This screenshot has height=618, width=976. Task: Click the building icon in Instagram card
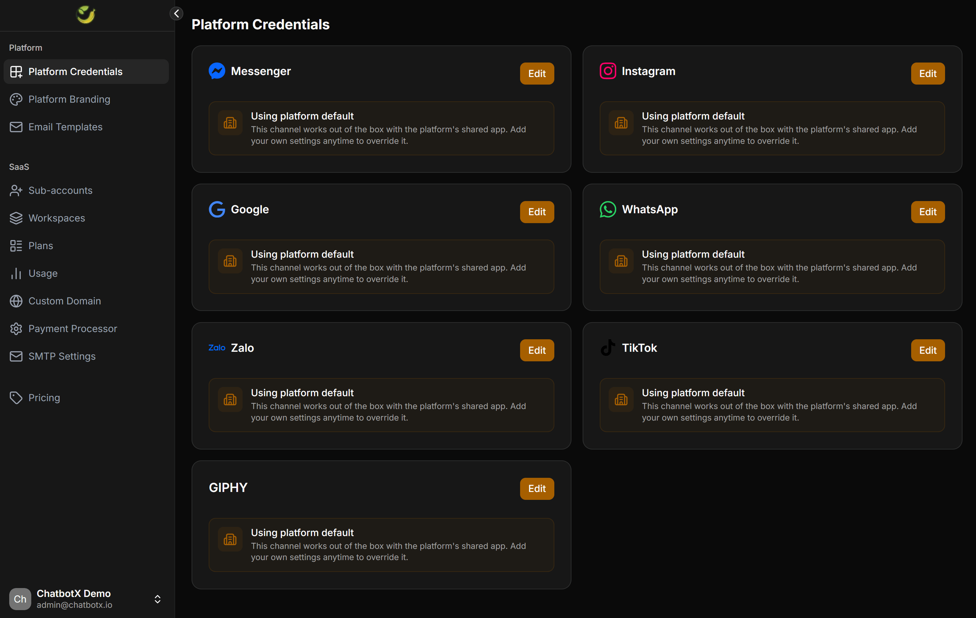coord(621,122)
